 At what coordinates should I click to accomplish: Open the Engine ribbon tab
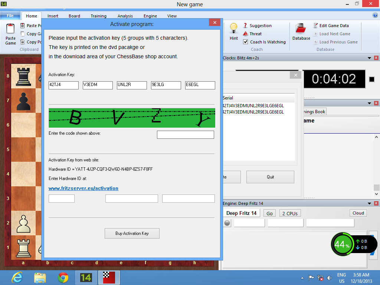150,16
